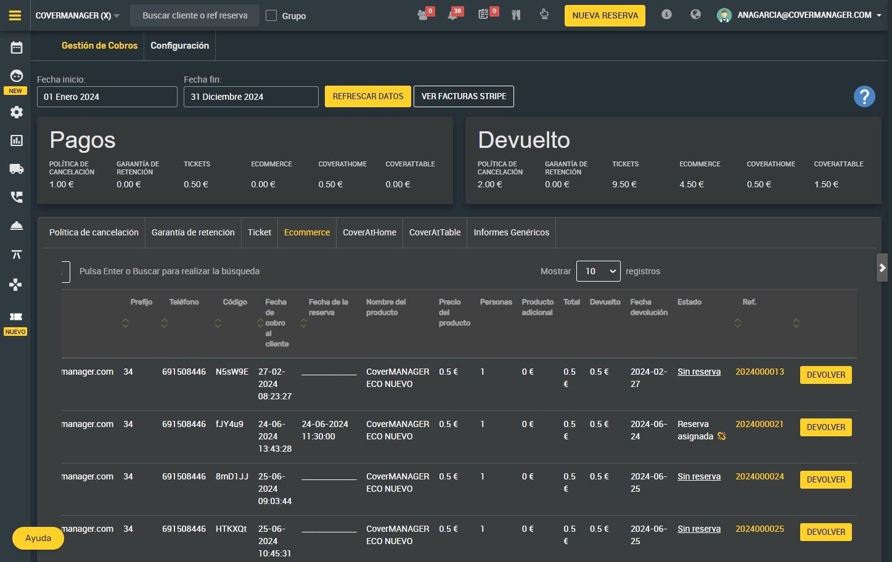
Task: Click the REFRESCAR DATOS button
Action: click(x=367, y=97)
